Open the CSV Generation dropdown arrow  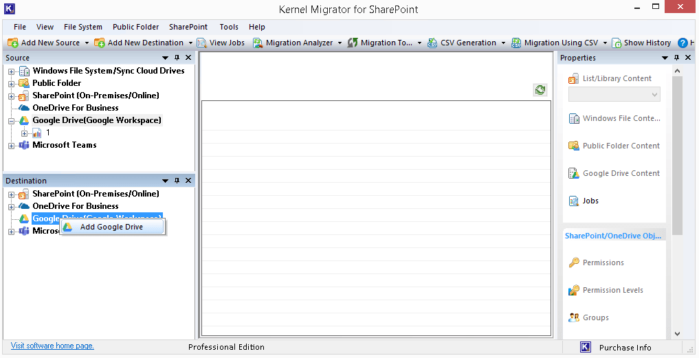(503, 43)
